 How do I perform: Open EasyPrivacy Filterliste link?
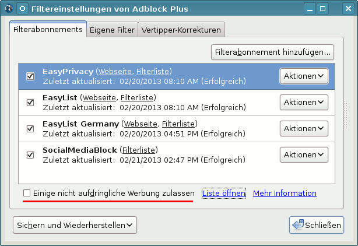153,72
